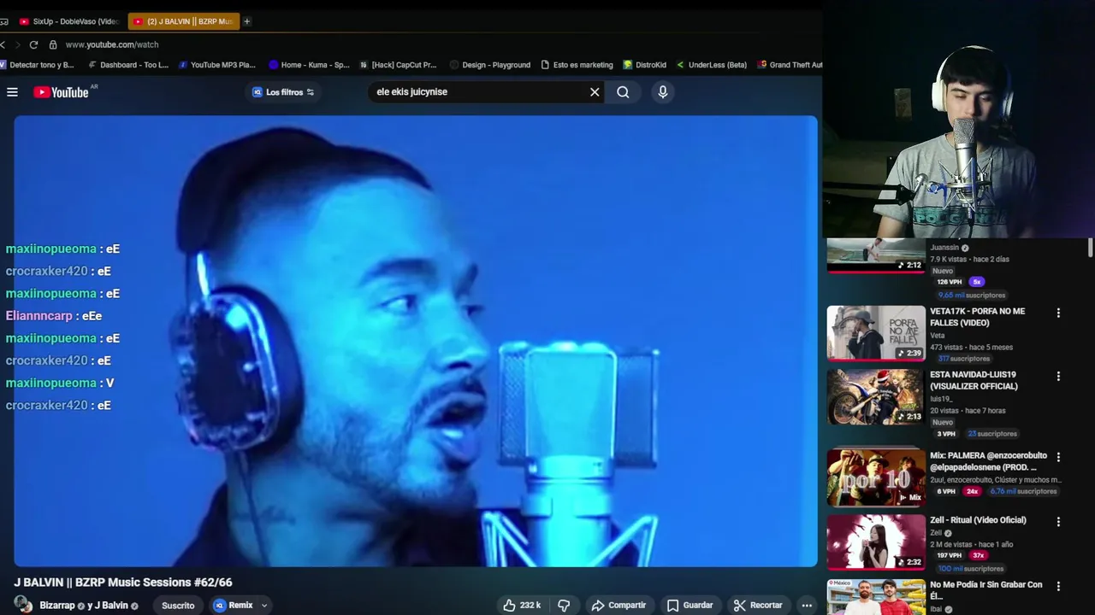Open the YouTube hamburger guide menu
Image resolution: width=1095 pixels, height=615 pixels.
pyautogui.click(x=12, y=92)
